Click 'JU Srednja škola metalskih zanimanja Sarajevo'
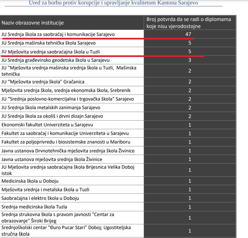This screenshot has width=248, height=238. (51, 108)
